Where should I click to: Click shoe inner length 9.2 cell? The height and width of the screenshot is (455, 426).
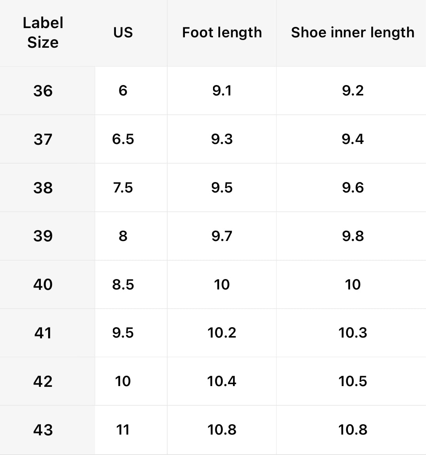click(352, 91)
